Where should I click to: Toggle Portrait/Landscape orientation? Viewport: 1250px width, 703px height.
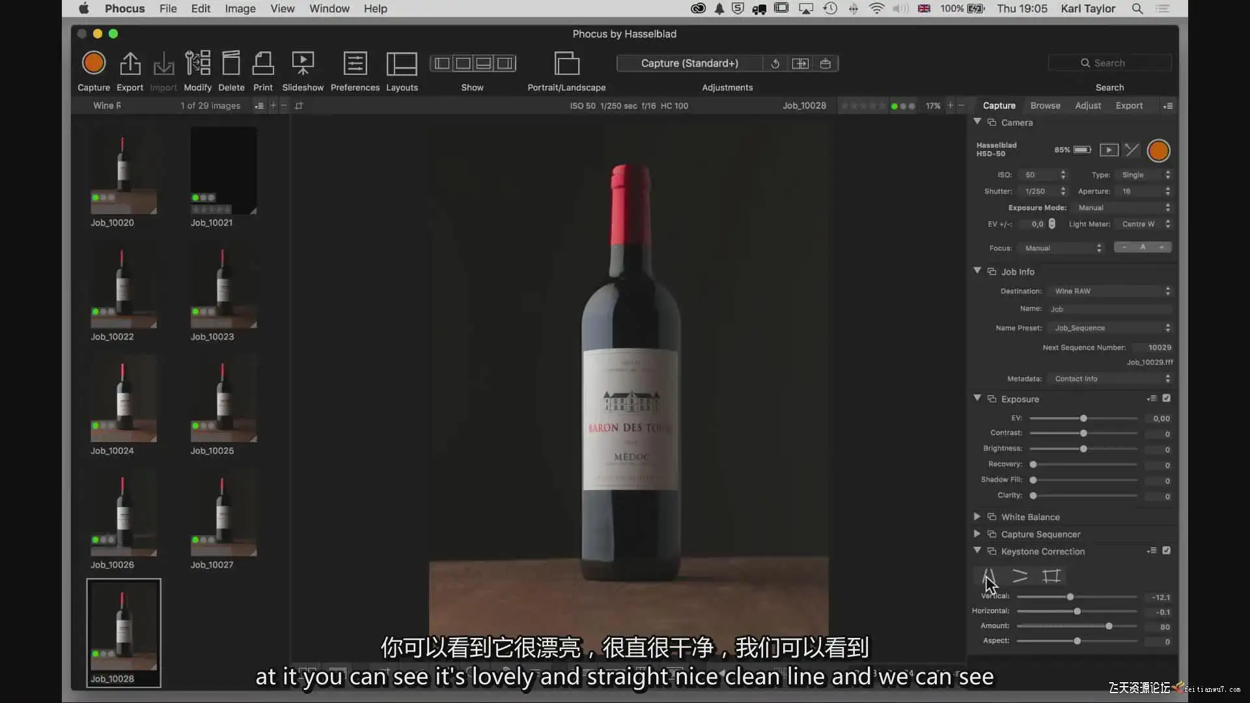tap(566, 64)
